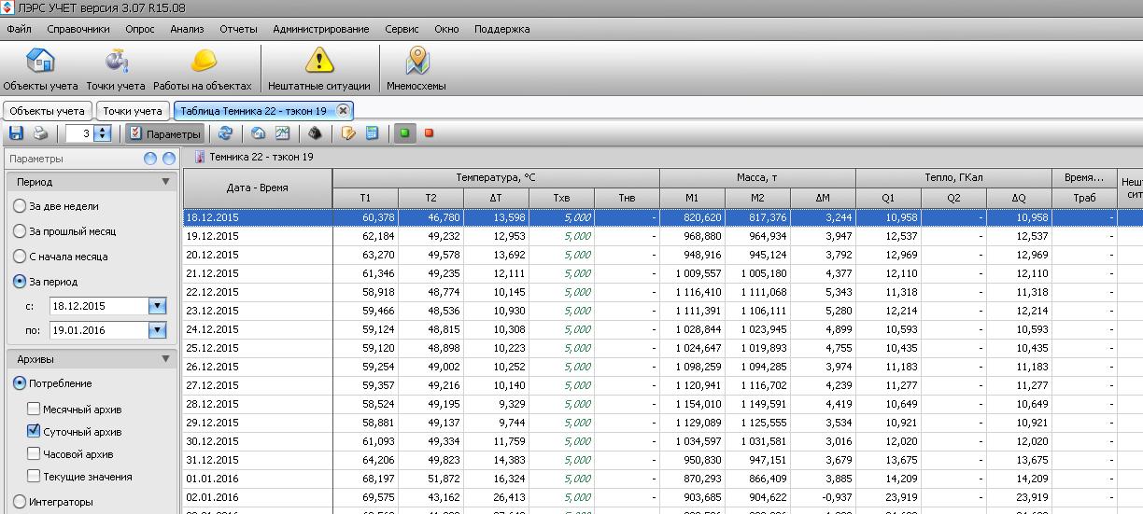
Task: Select the 31.12.2015 table row
Action: point(663,460)
